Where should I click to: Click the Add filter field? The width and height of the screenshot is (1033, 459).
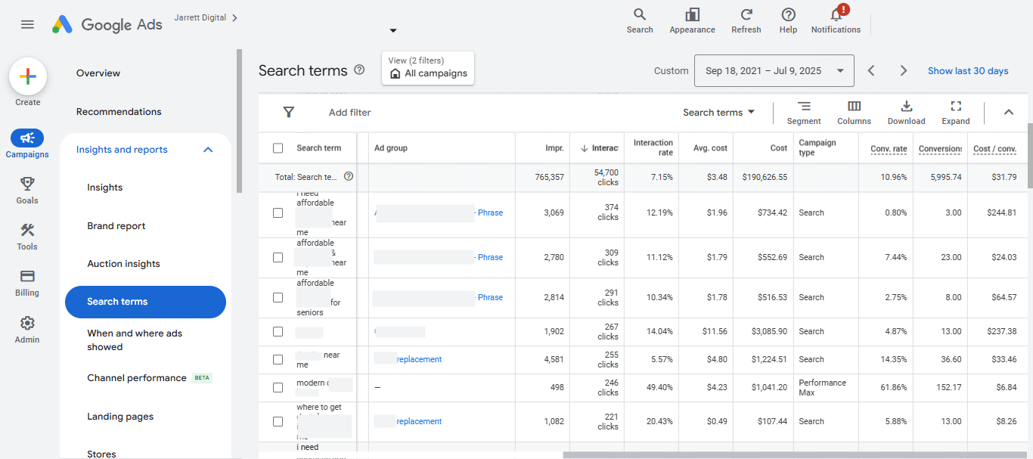(x=349, y=113)
